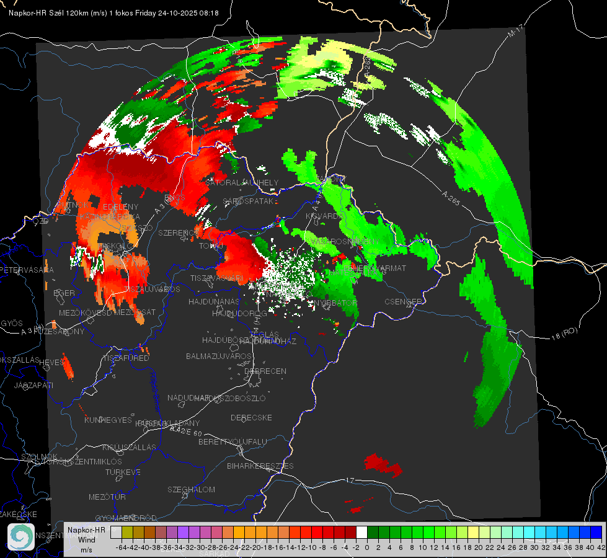Click the BIHARKERESZTES label
Image resolution: width=607 pixels, height=558 pixels.
pyautogui.click(x=260, y=466)
